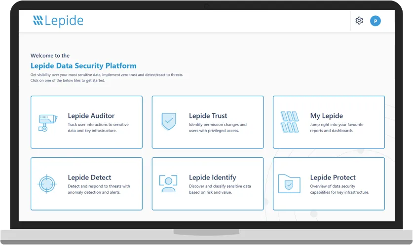Choose the Lepide Protect tile heading
The image size is (413, 245).
point(333,177)
